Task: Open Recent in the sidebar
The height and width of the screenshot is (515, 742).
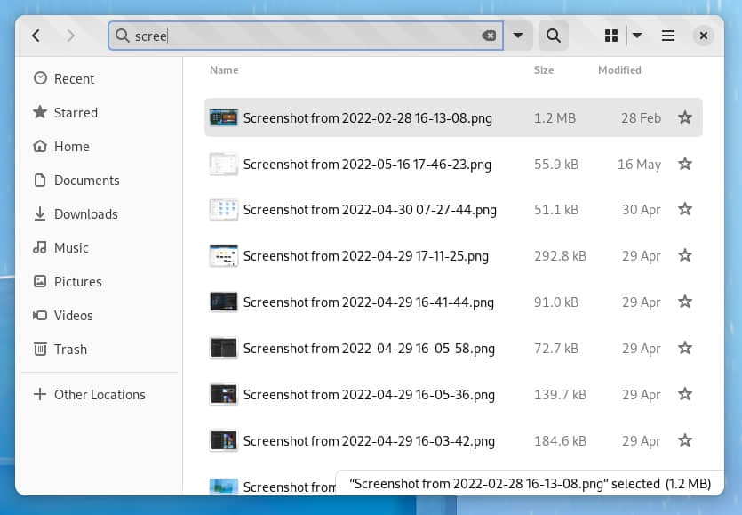Action: (74, 79)
